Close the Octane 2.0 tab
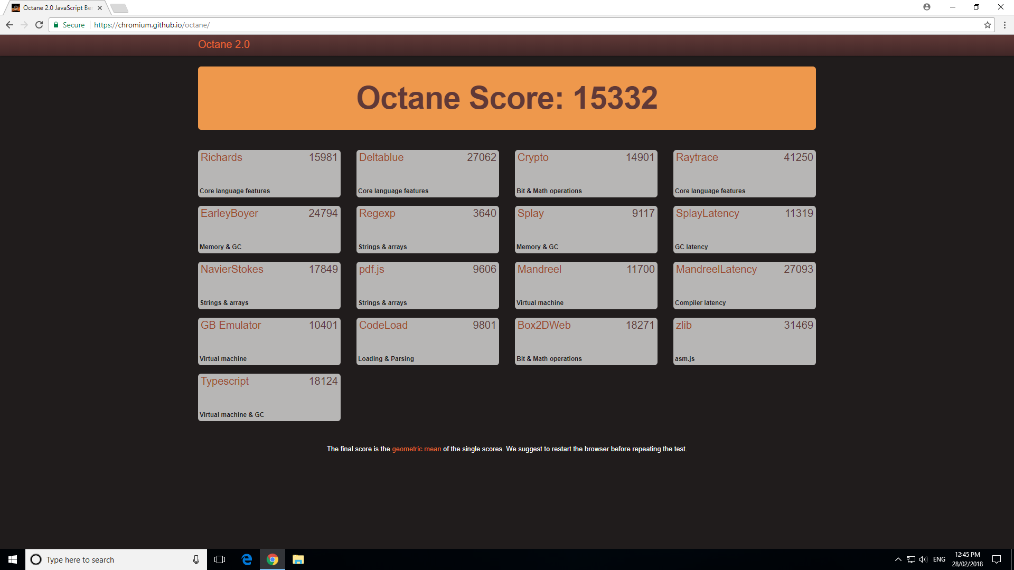1014x570 pixels. pos(100,8)
